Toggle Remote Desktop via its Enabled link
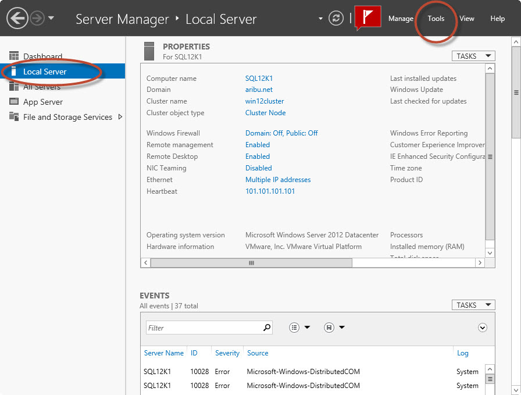 pos(258,156)
